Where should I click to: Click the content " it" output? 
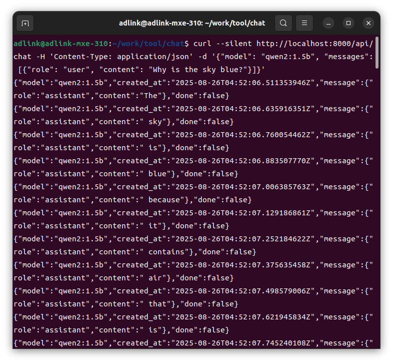151,226
